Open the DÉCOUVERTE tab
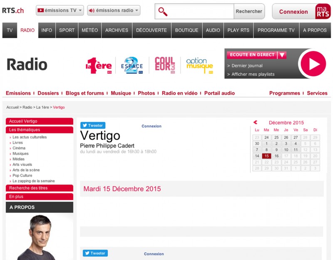The height and width of the screenshot is (260, 333). [x=152, y=30]
